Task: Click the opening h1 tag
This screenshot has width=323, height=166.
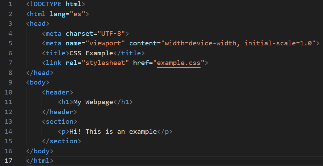Action: click(x=65, y=102)
